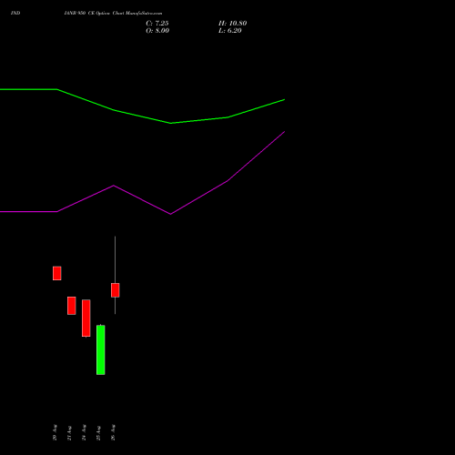Select the 25 Aug date label
455x455 pixels.
98,433
